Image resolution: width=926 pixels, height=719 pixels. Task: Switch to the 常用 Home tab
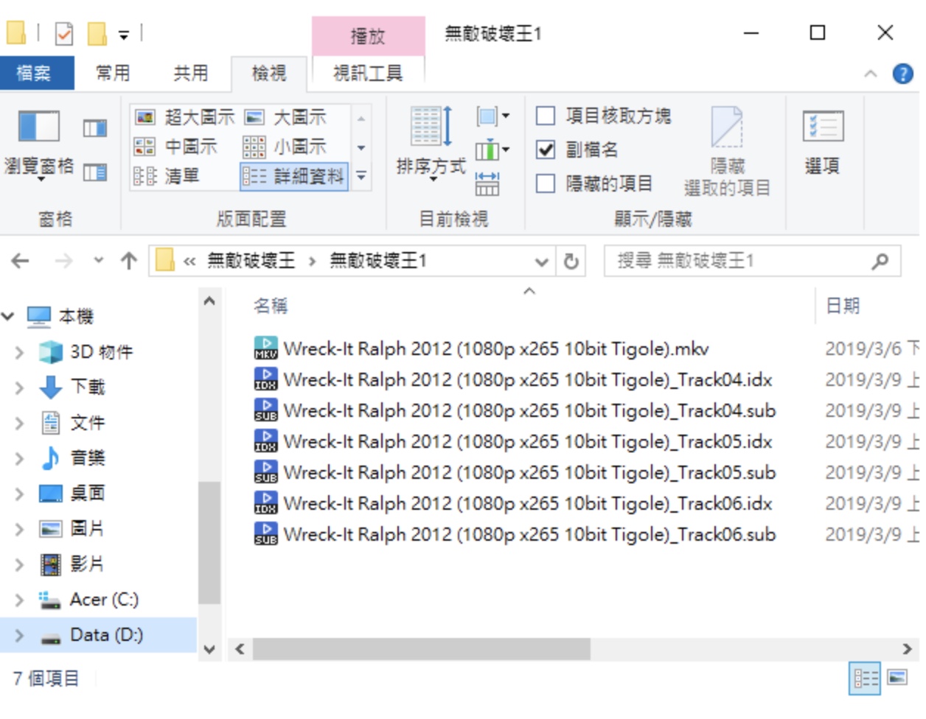click(113, 73)
